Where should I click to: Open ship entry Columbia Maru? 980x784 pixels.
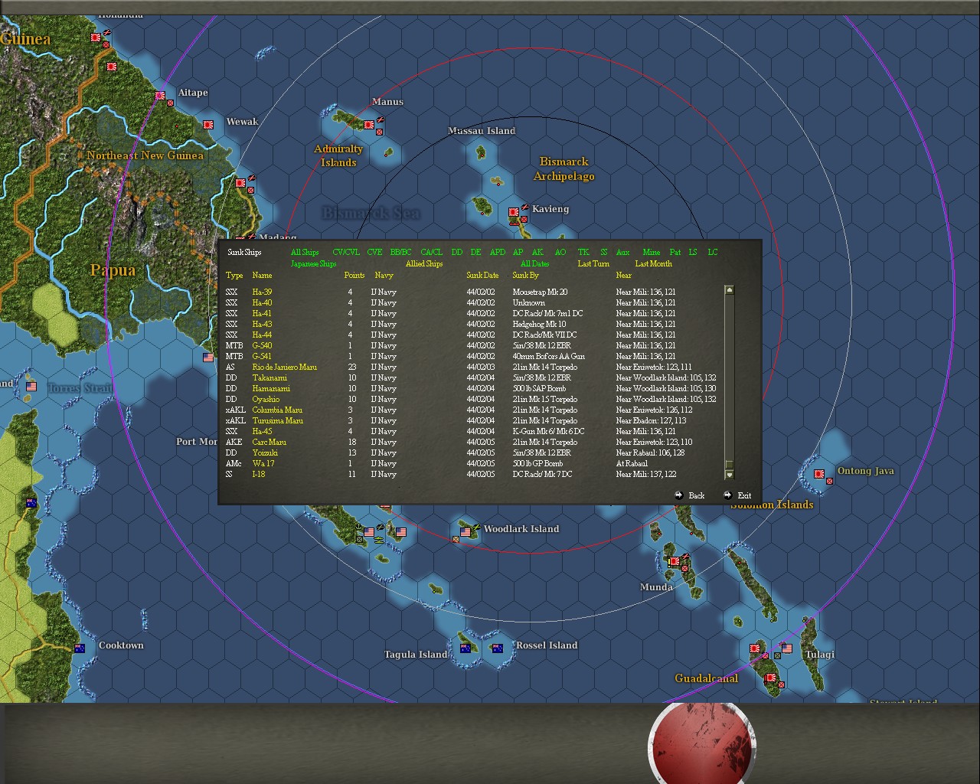[277, 410]
